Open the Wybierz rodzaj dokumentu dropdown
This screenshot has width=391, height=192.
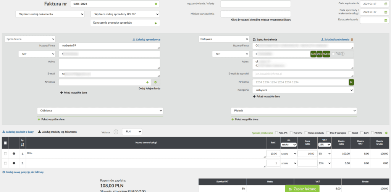point(50,14)
